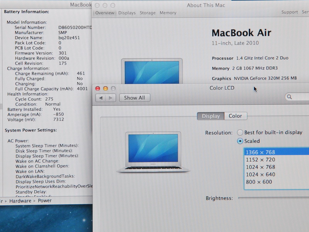Click the Processor value 1.4 GHz Intel Core 2 Duo
The height and width of the screenshot is (232, 309).
click(262, 58)
